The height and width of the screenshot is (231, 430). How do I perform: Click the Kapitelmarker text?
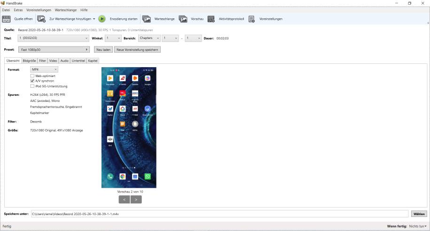pyautogui.click(x=39, y=113)
